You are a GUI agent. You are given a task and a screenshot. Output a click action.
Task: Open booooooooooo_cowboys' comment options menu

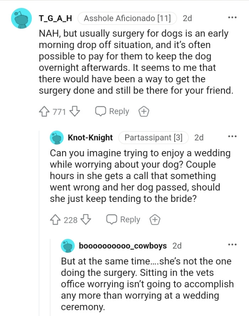(x=232, y=245)
